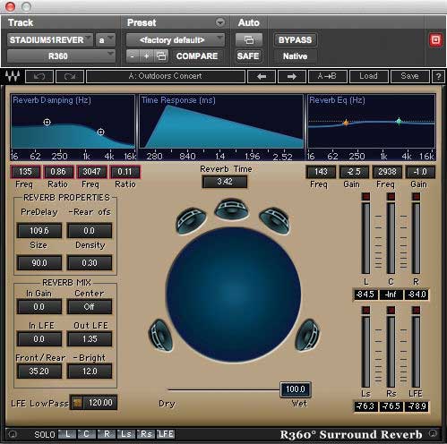Click the damping Freq 3047 field
Screen dimensions: 447x444
tap(91, 172)
